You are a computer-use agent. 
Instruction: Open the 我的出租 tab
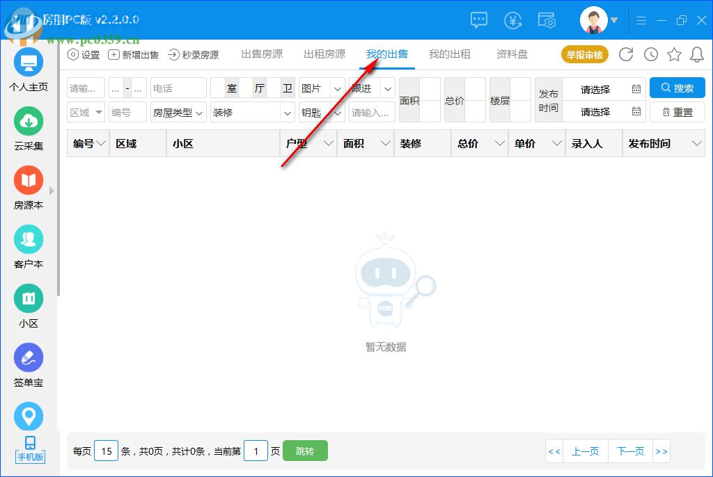pos(450,54)
